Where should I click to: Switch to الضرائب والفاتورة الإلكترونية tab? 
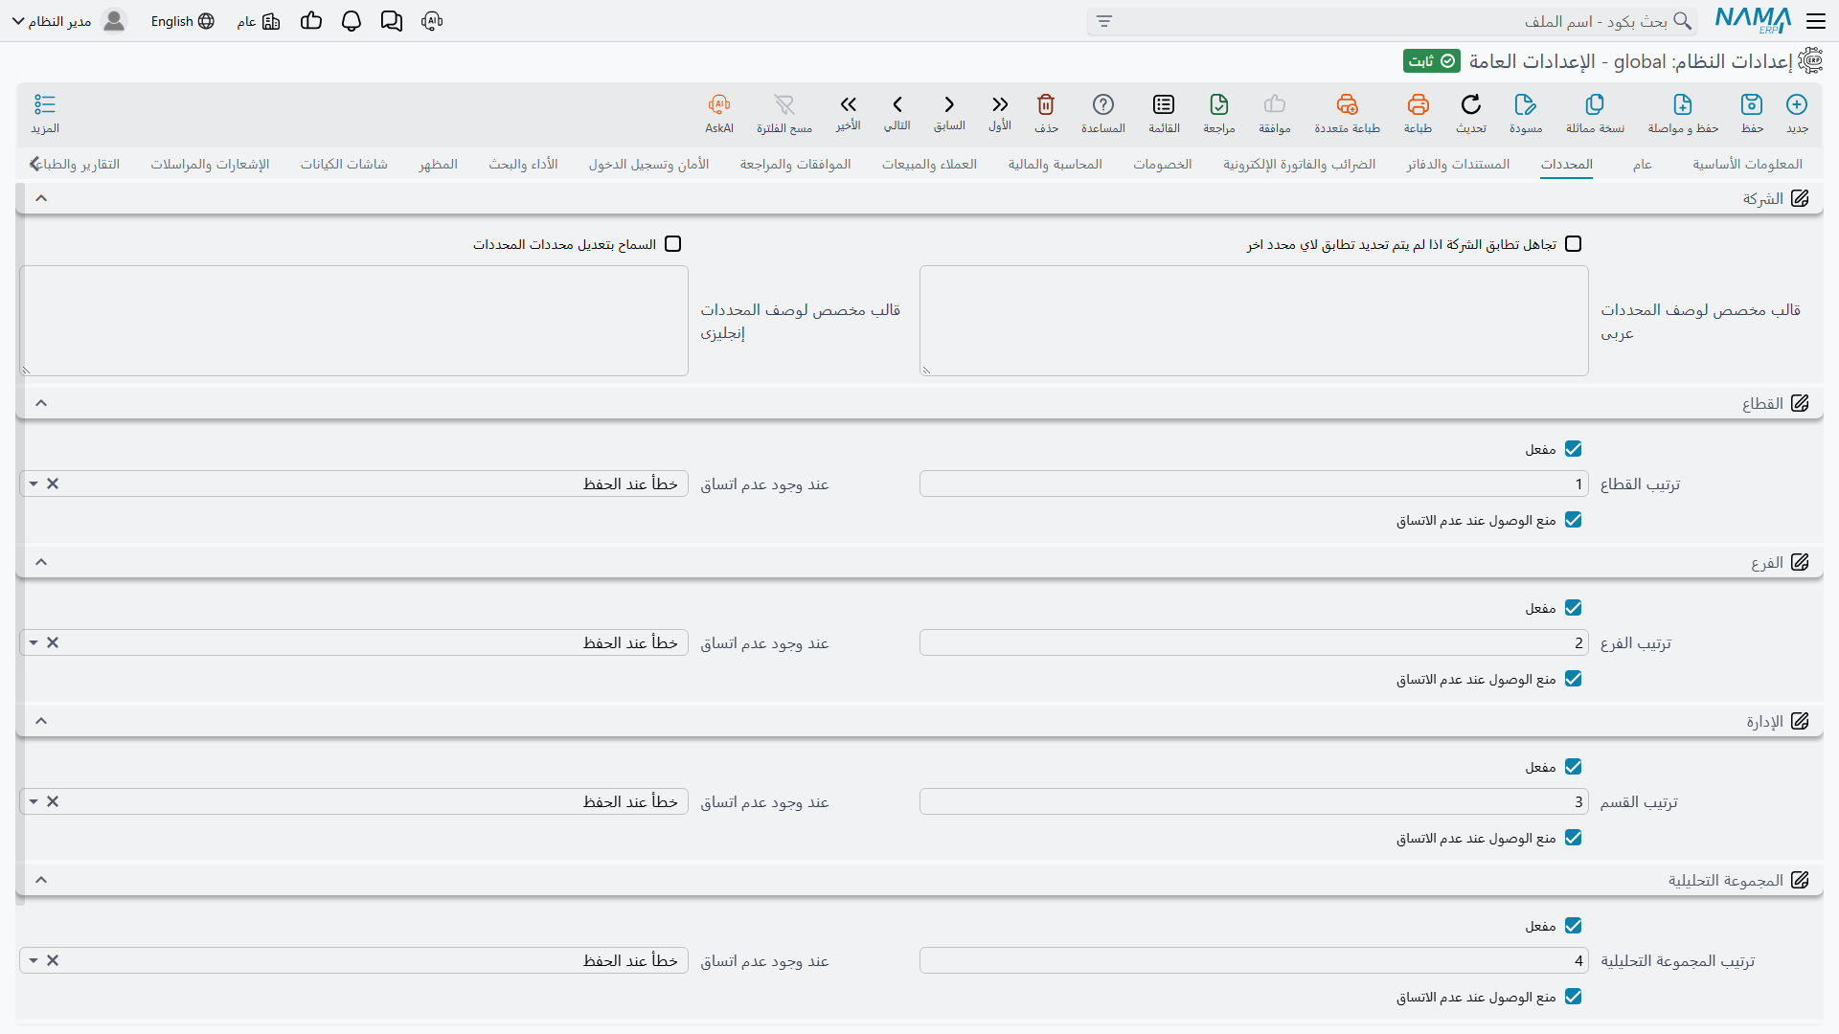coord(1299,164)
